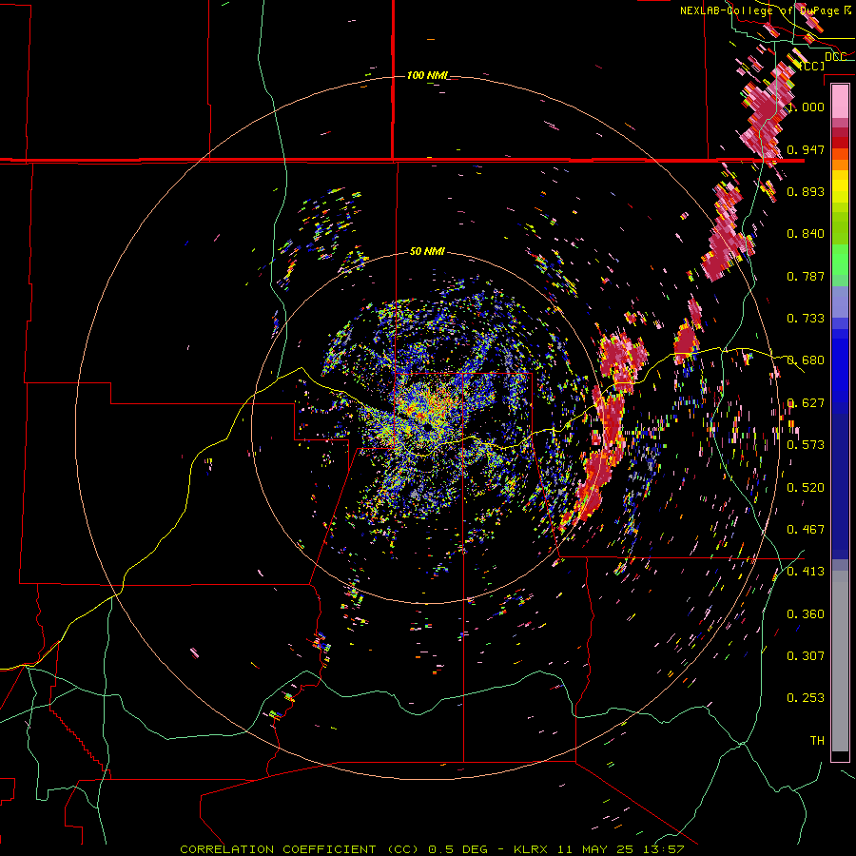Select the 0.573 value on the color scale
The width and height of the screenshot is (856, 856).
click(x=806, y=445)
